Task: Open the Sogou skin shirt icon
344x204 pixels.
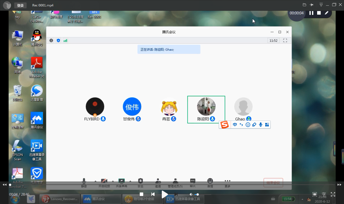Action: [254, 125]
